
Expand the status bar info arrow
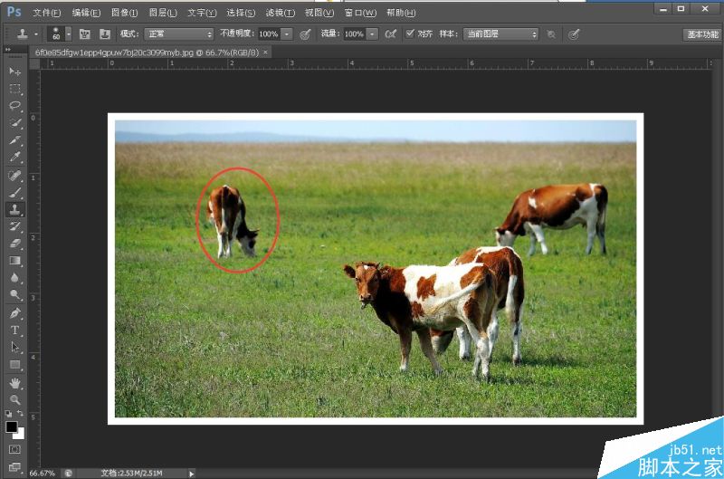(191, 473)
